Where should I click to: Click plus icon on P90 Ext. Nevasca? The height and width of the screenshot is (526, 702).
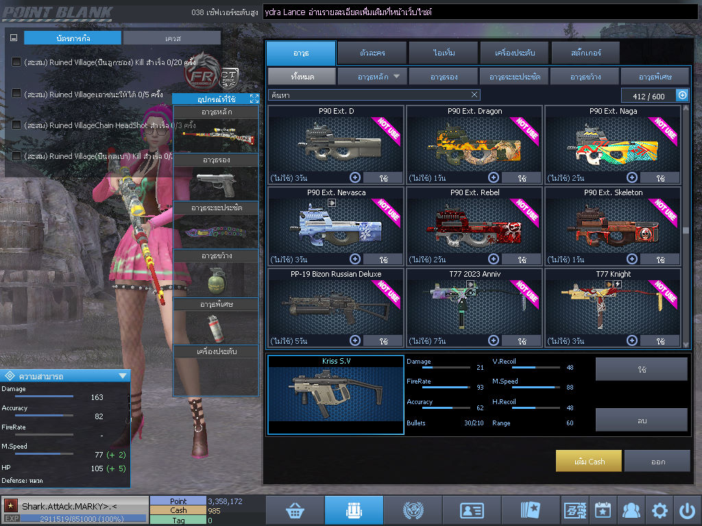point(355,259)
